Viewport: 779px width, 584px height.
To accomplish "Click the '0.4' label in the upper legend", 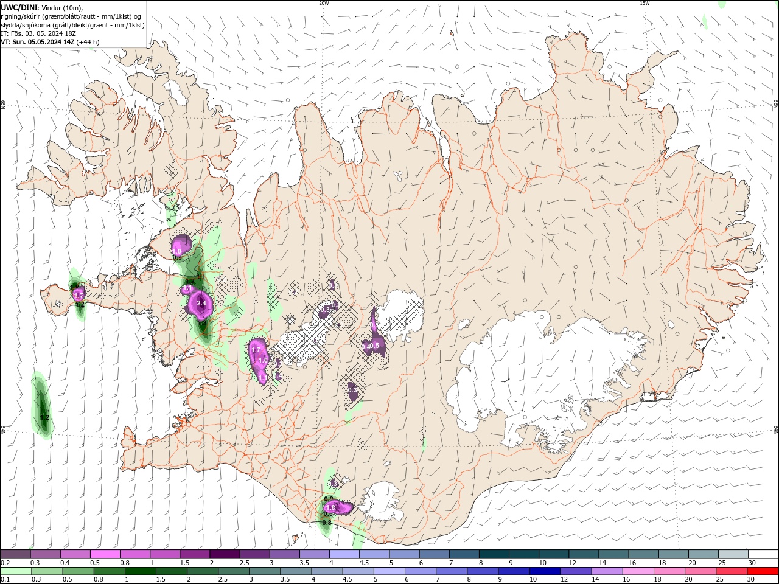I will tap(65, 563).
